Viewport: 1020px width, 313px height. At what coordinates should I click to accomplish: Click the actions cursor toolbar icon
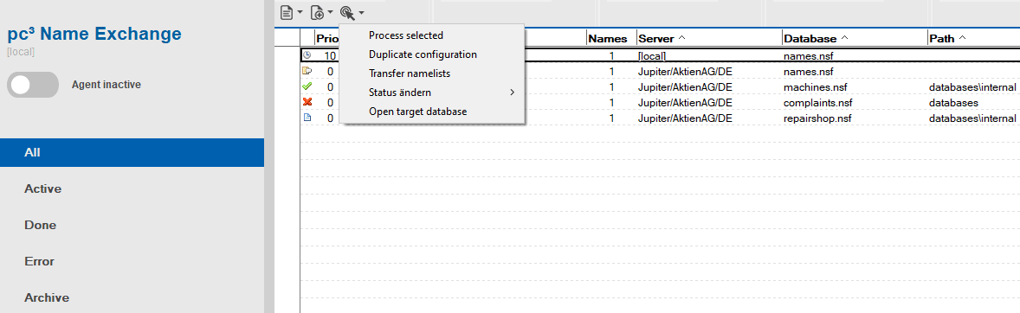pyautogui.click(x=346, y=12)
